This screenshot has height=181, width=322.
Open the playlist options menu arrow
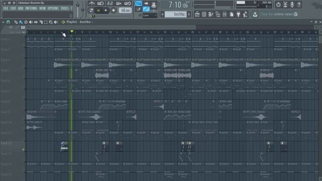click(x=3, y=22)
